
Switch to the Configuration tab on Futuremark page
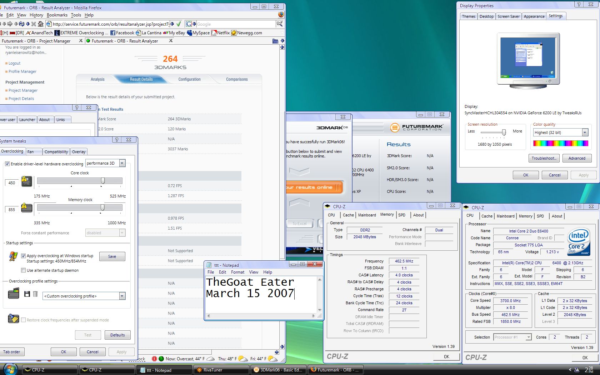point(189,79)
